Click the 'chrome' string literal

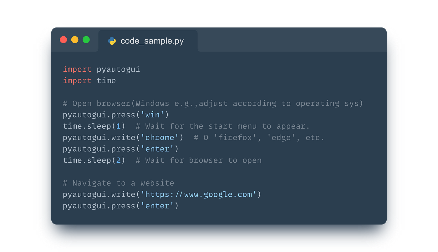click(160, 138)
